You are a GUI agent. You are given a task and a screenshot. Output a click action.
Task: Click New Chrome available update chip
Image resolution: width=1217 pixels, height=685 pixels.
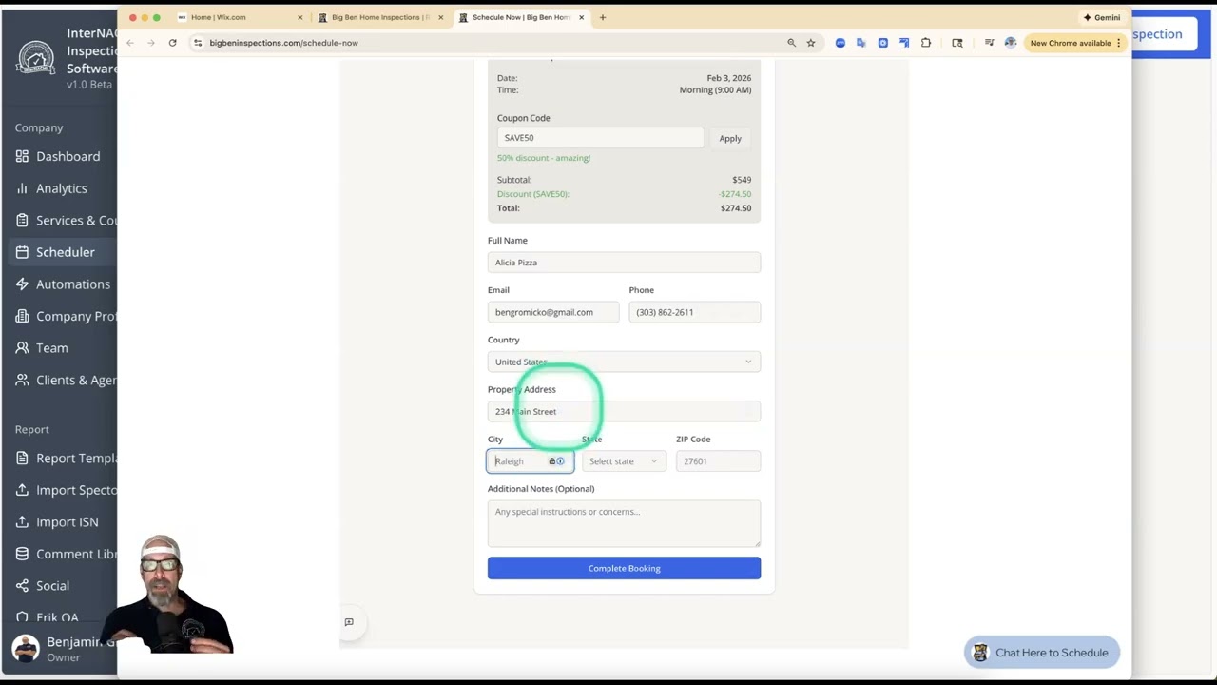(x=1071, y=43)
